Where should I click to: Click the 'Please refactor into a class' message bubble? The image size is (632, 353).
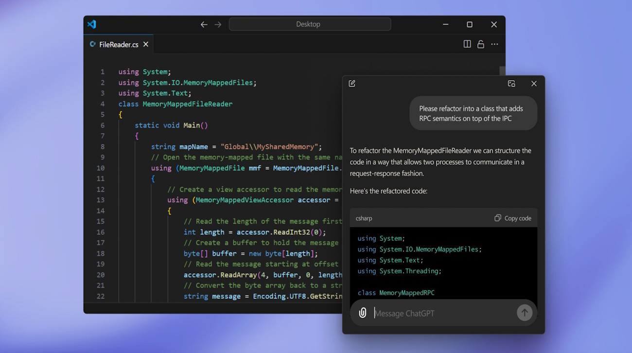(x=473, y=113)
